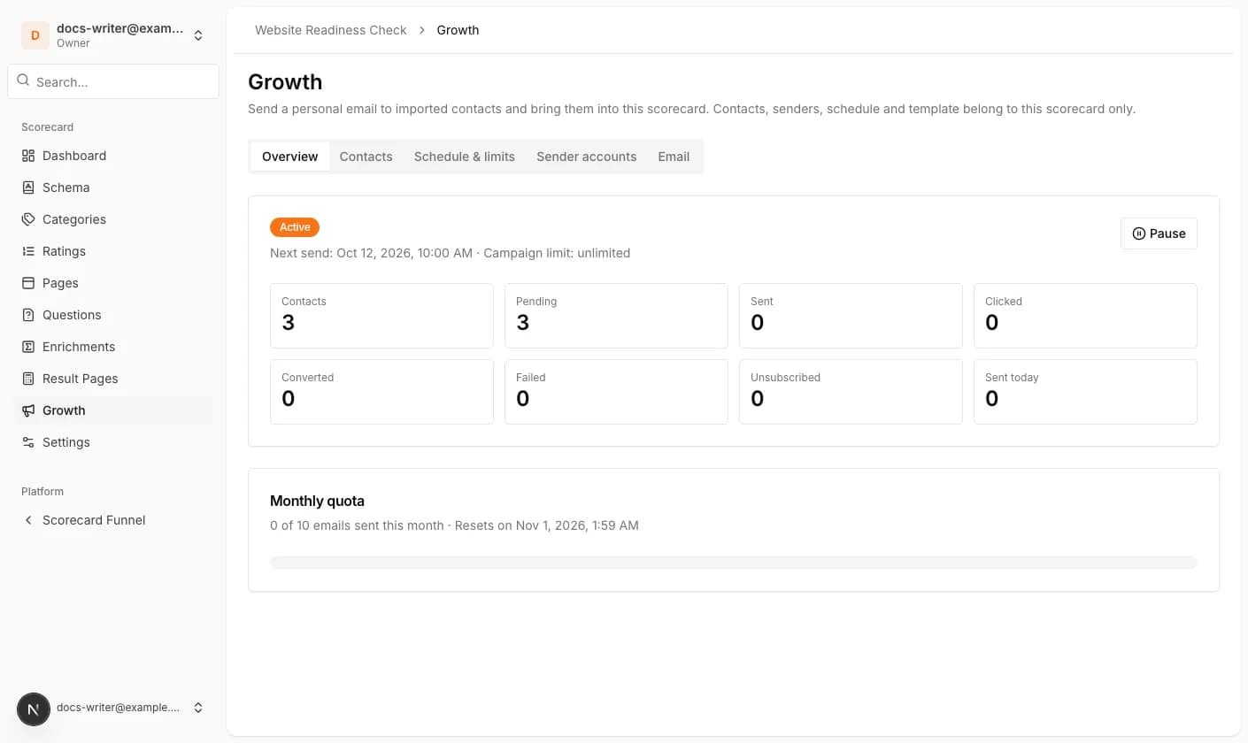Image resolution: width=1248 pixels, height=743 pixels.
Task: Pause the active campaign
Action: (x=1159, y=234)
